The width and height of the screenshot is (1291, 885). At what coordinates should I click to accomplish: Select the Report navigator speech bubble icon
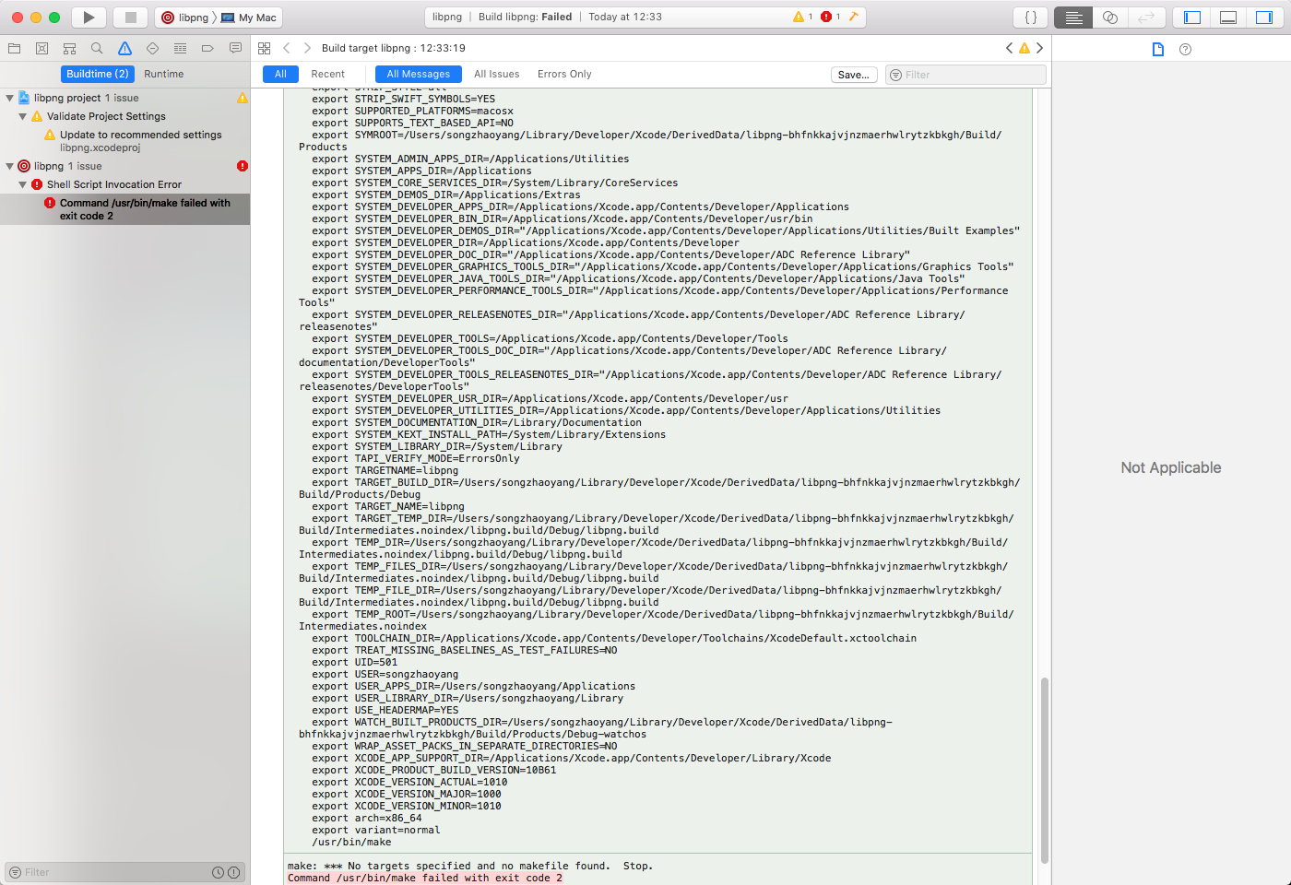pyautogui.click(x=235, y=48)
